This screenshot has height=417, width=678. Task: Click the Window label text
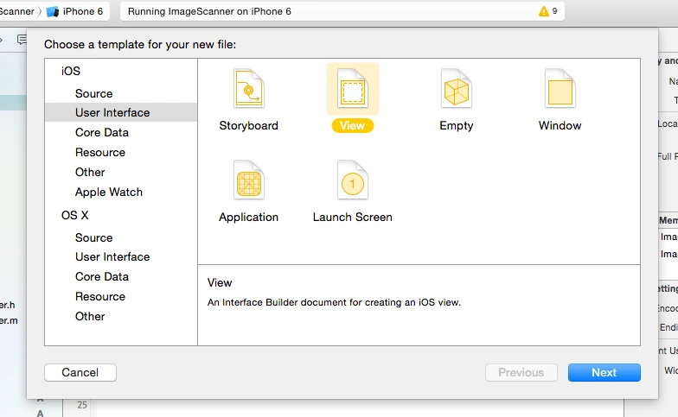560,126
